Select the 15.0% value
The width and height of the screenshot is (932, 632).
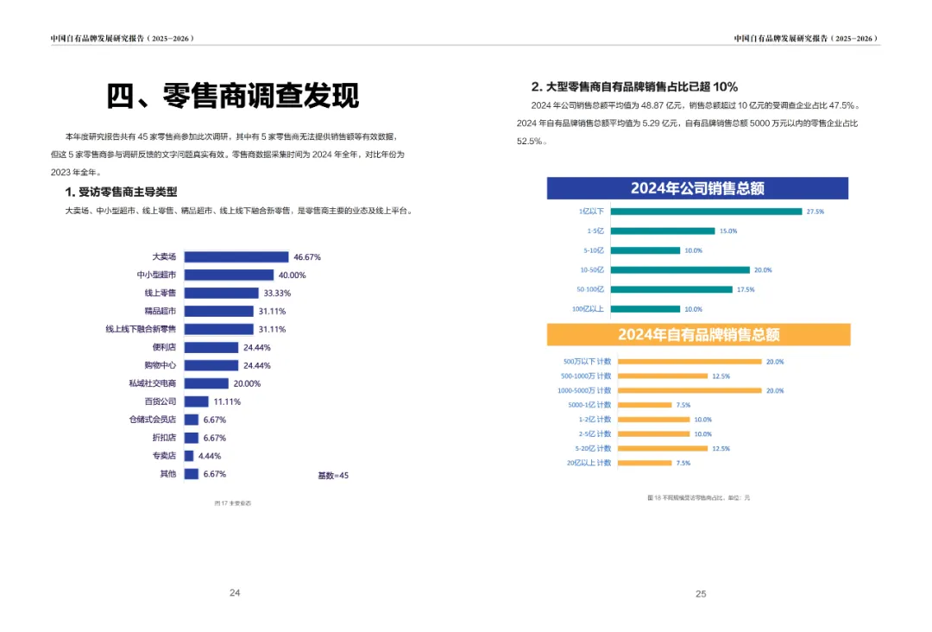[728, 231]
